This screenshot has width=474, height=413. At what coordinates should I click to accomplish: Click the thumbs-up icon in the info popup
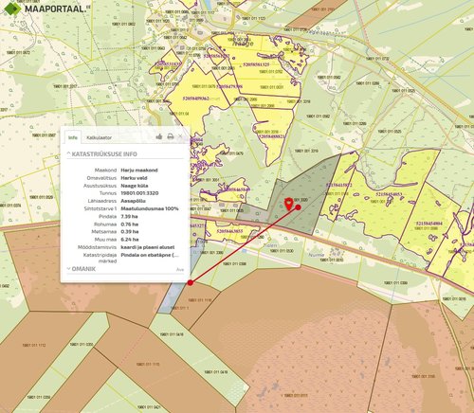(x=159, y=136)
